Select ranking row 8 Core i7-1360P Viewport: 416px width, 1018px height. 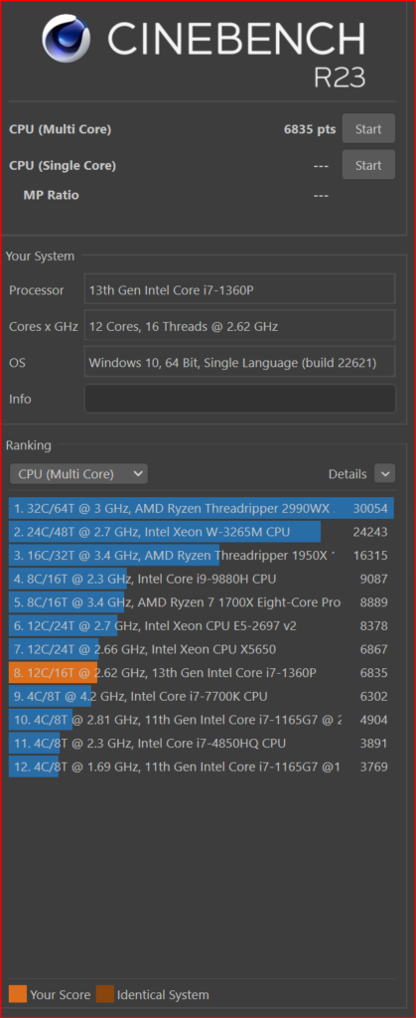[202, 673]
